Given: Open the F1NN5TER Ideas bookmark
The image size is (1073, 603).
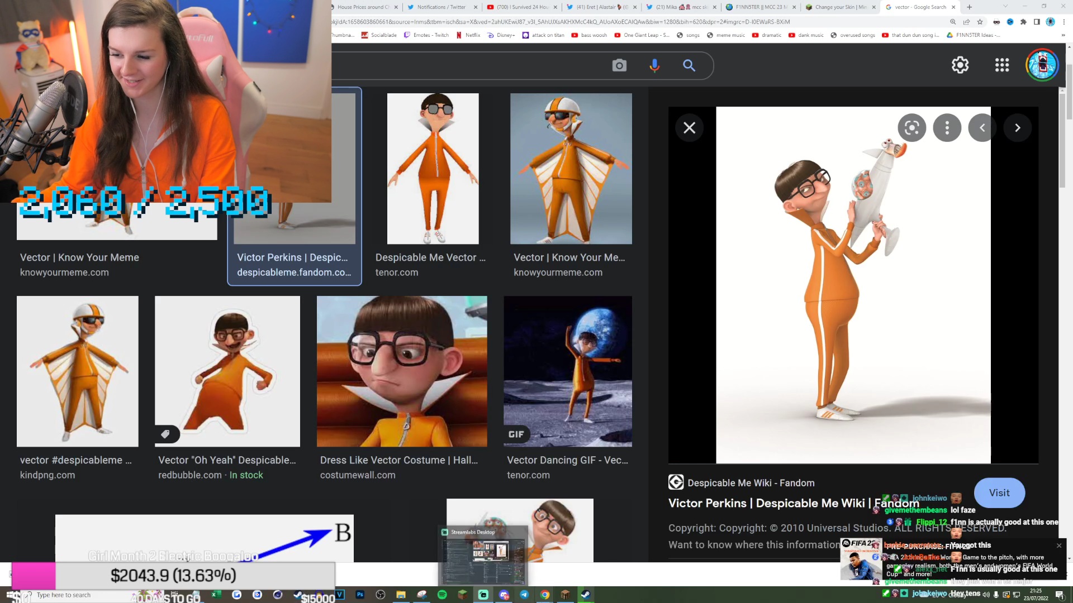Looking at the screenshot, I should point(973,35).
